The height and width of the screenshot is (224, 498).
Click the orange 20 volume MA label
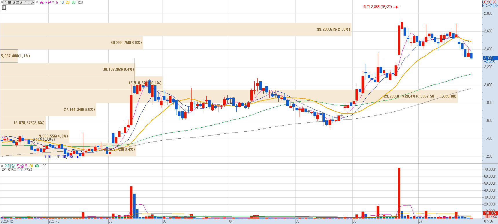(x=31, y=166)
